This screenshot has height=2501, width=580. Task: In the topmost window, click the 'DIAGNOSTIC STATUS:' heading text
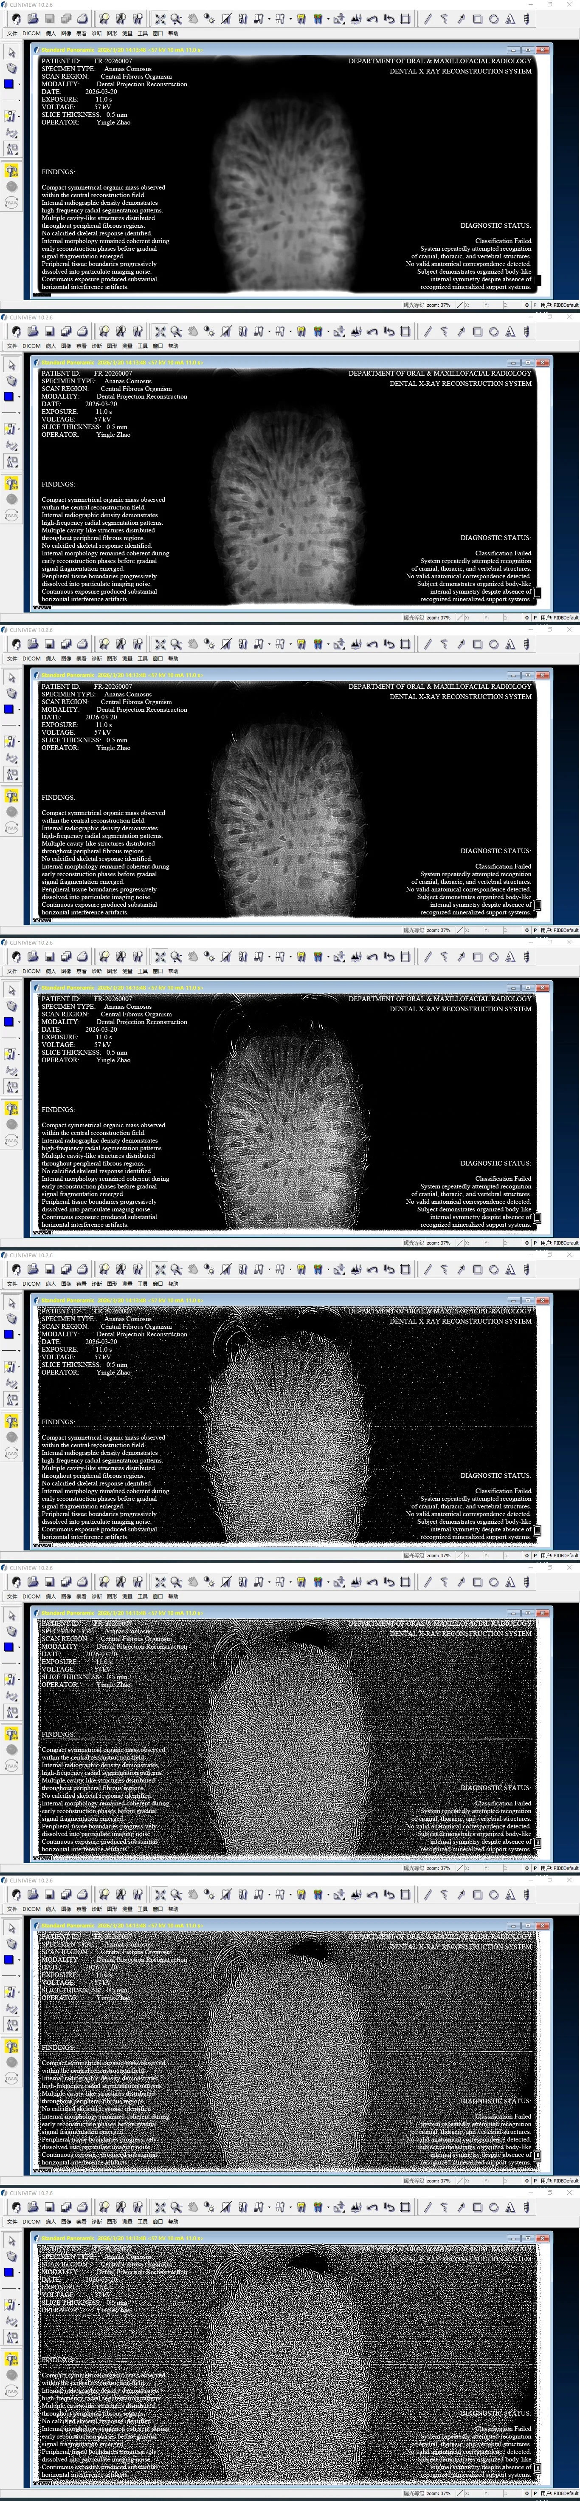pos(496,225)
